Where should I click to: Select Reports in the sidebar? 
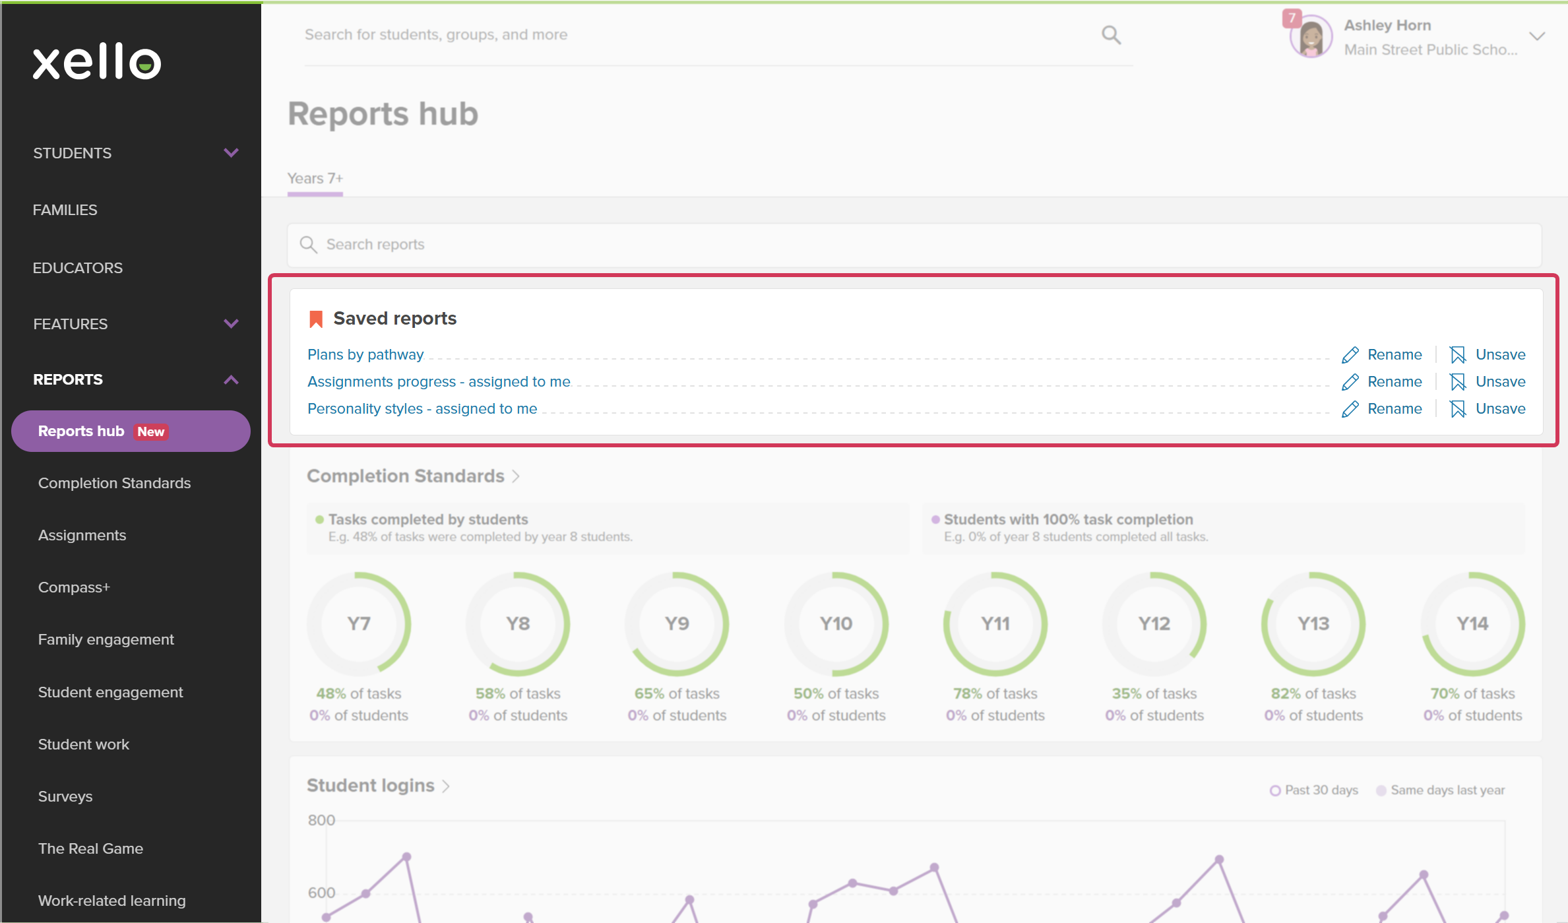[68, 379]
